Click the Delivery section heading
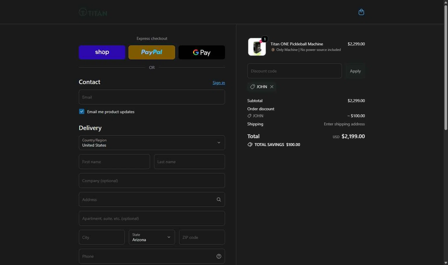Viewport: 448px width, 265px height. [90, 128]
